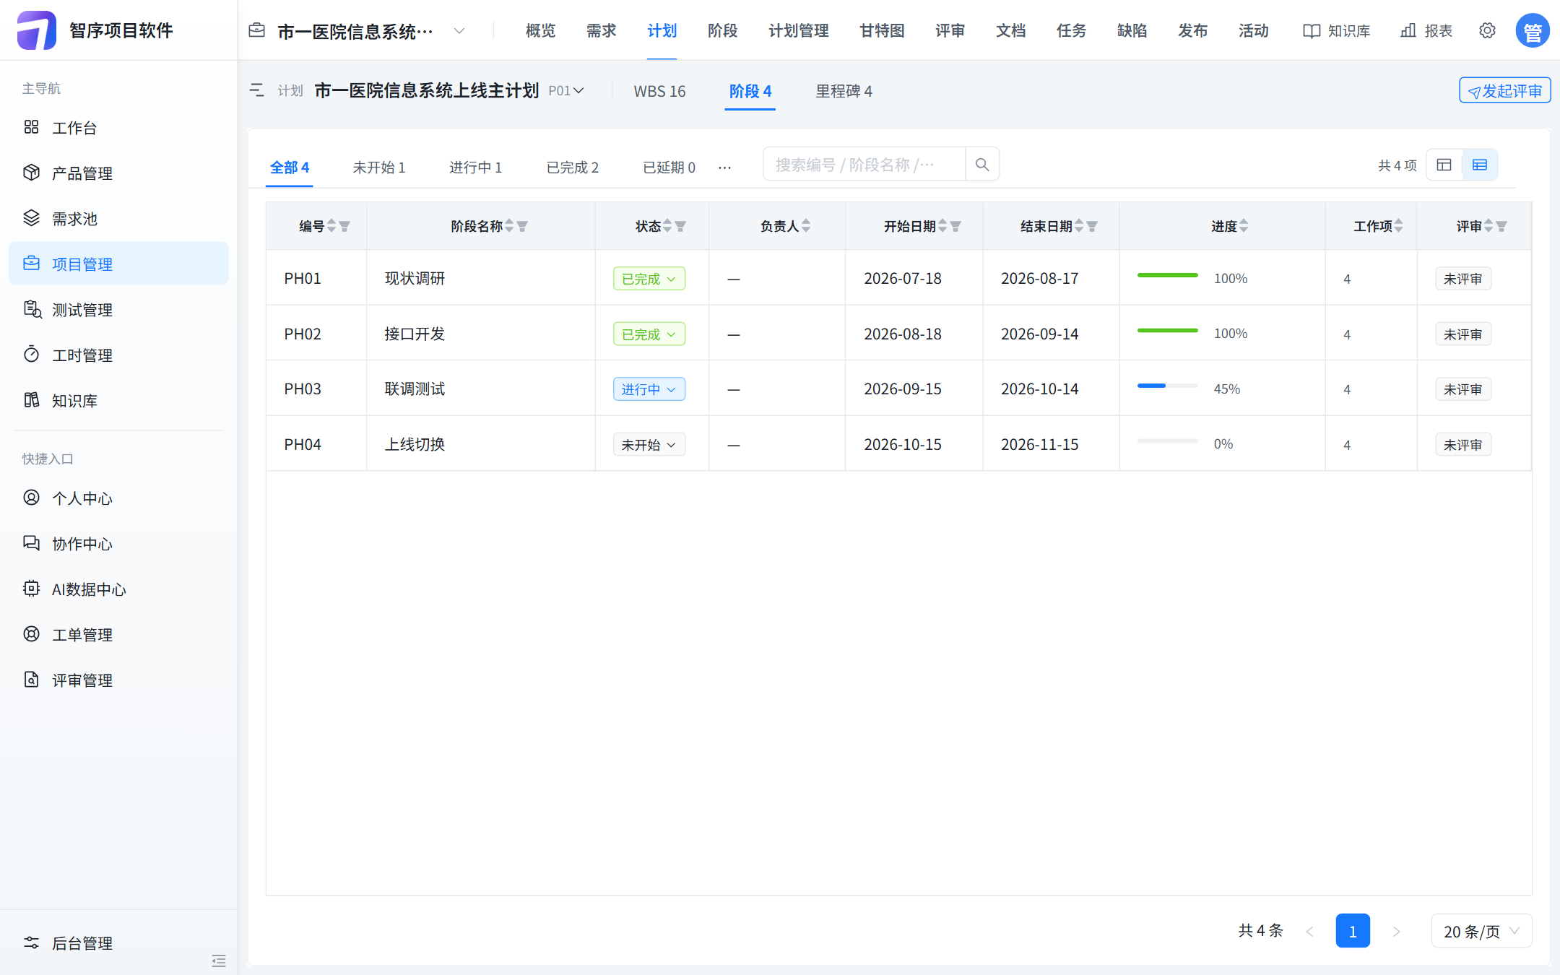1560x975 pixels.
Task: Open PH04 未开始 status dropdown
Action: pos(649,445)
